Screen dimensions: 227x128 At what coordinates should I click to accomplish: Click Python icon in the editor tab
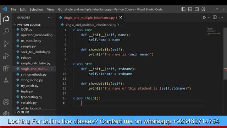pos(61,17)
